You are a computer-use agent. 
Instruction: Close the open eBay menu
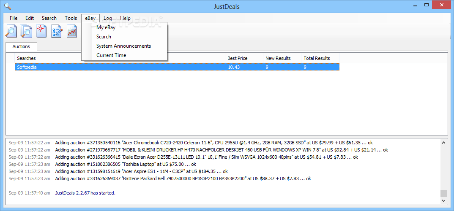click(90, 18)
